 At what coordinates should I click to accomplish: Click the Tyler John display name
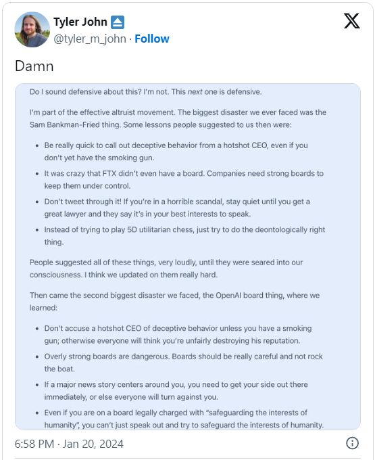(x=80, y=22)
